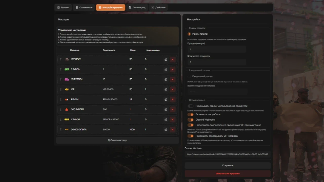Viewport: 324px width, 182px height.
Task: Edit the 1 РУБЛЬ reward
Action: [166, 70]
